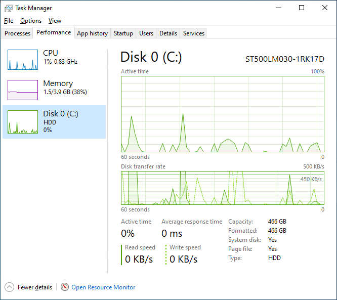Maximize the Task Manager window
Viewport: 337px width, 300px height.
coord(302,8)
